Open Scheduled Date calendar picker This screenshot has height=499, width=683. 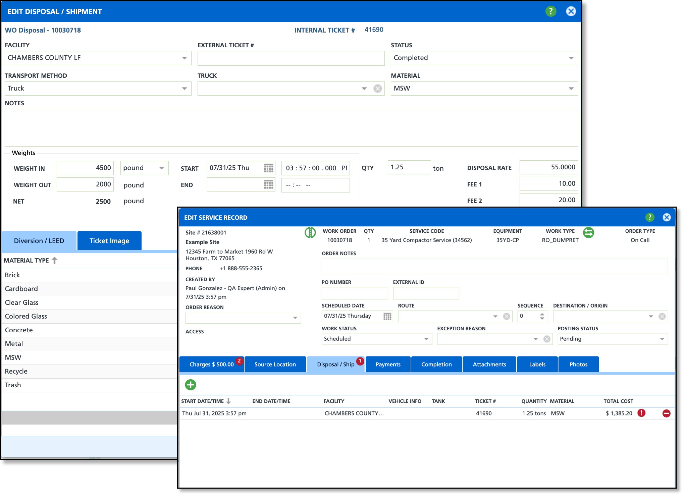pyautogui.click(x=387, y=316)
